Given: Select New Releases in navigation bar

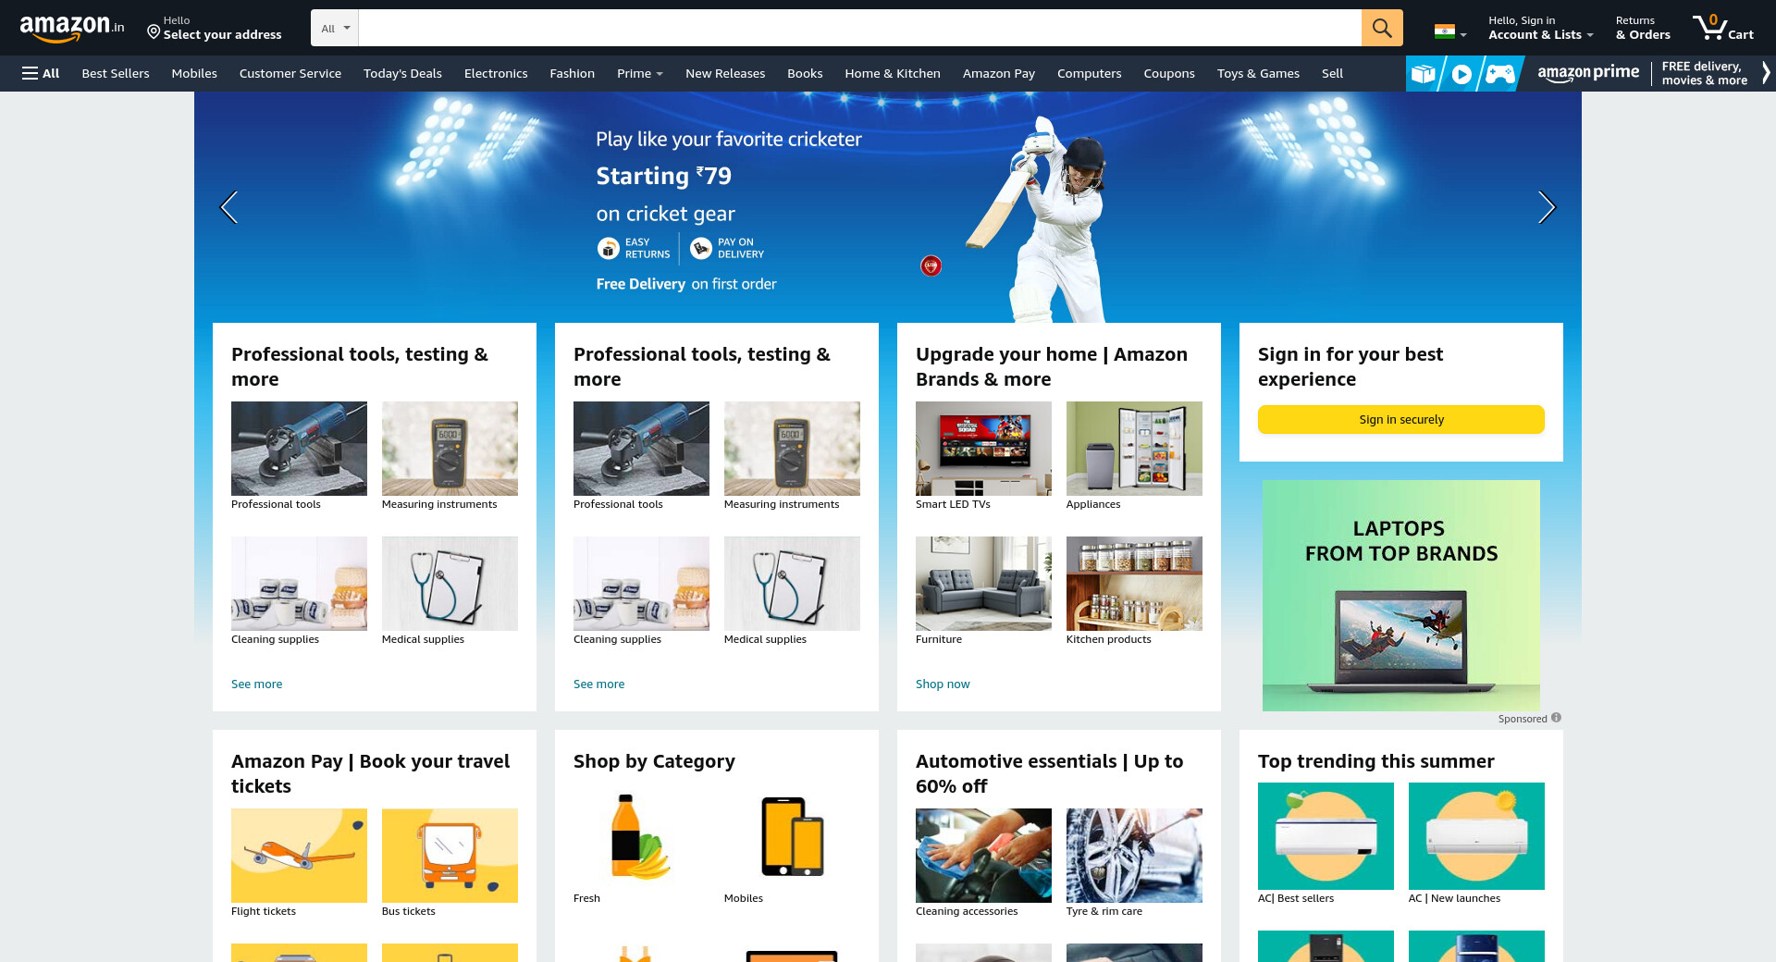Looking at the screenshot, I should [x=725, y=73].
